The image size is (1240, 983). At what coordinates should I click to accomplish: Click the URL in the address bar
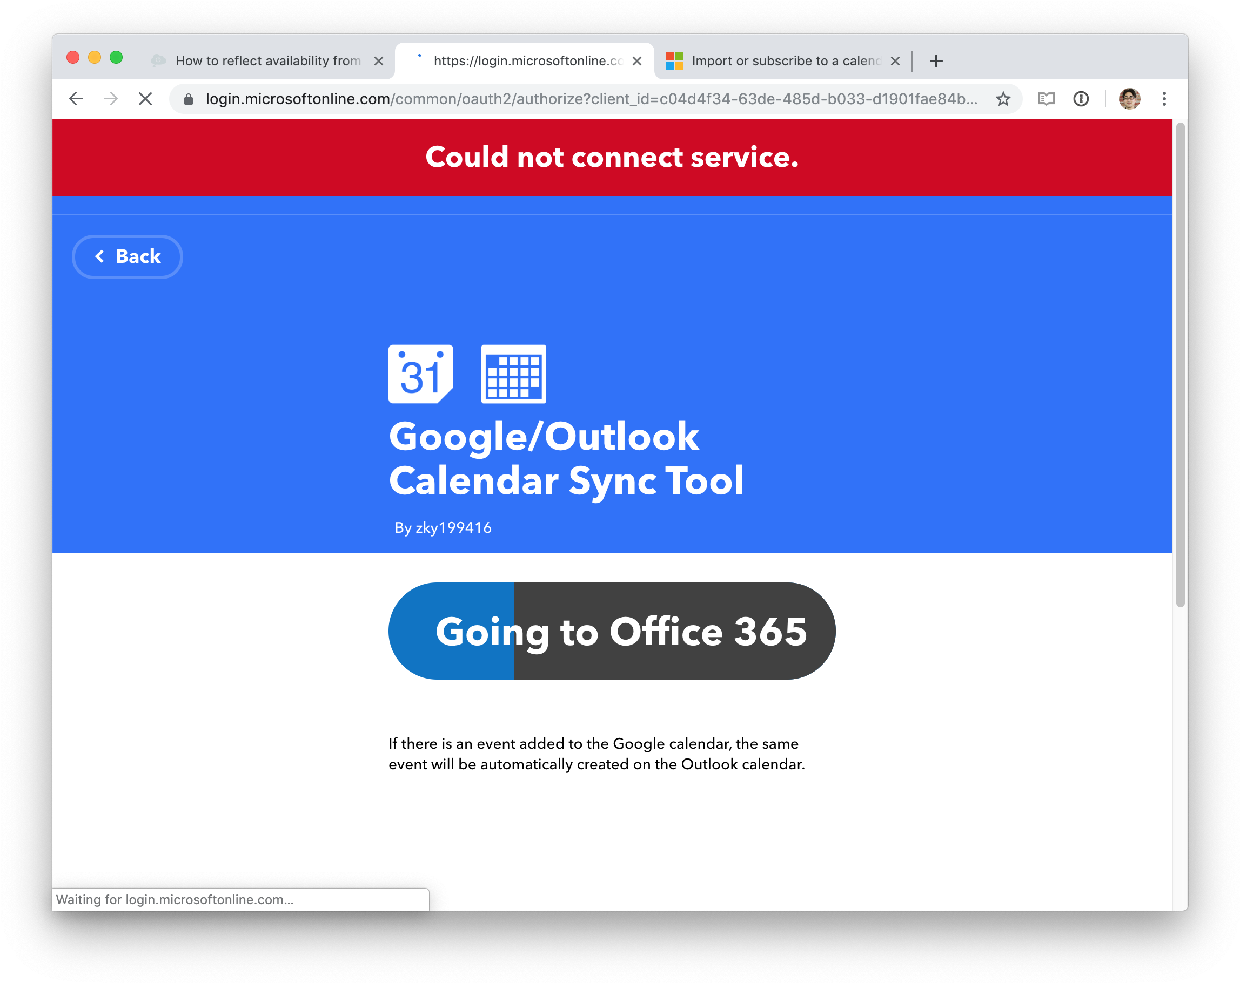pos(591,99)
